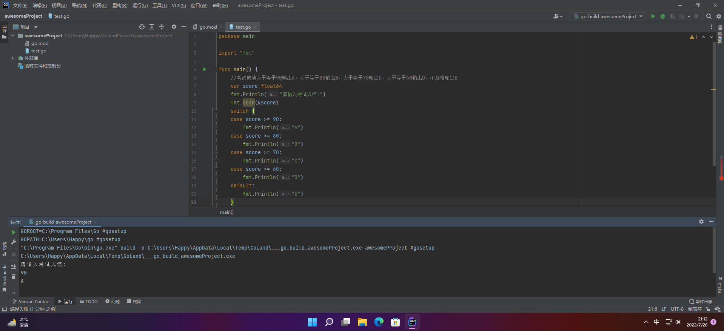This screenshot has width=724, height=331.
Task: Click scroll to end icon in Run panel
Action: point(14,267)
